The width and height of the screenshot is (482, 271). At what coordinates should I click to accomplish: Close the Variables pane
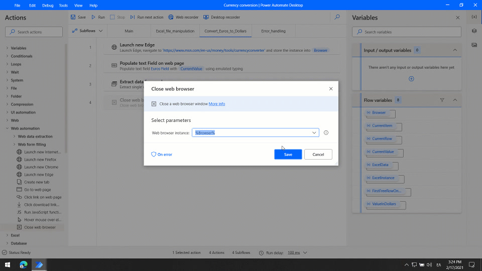458,18
